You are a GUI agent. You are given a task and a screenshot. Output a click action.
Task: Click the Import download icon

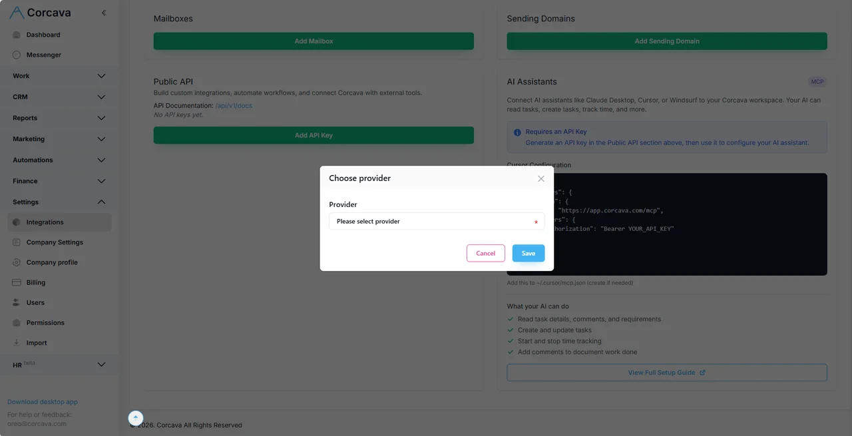click(17, 343)
